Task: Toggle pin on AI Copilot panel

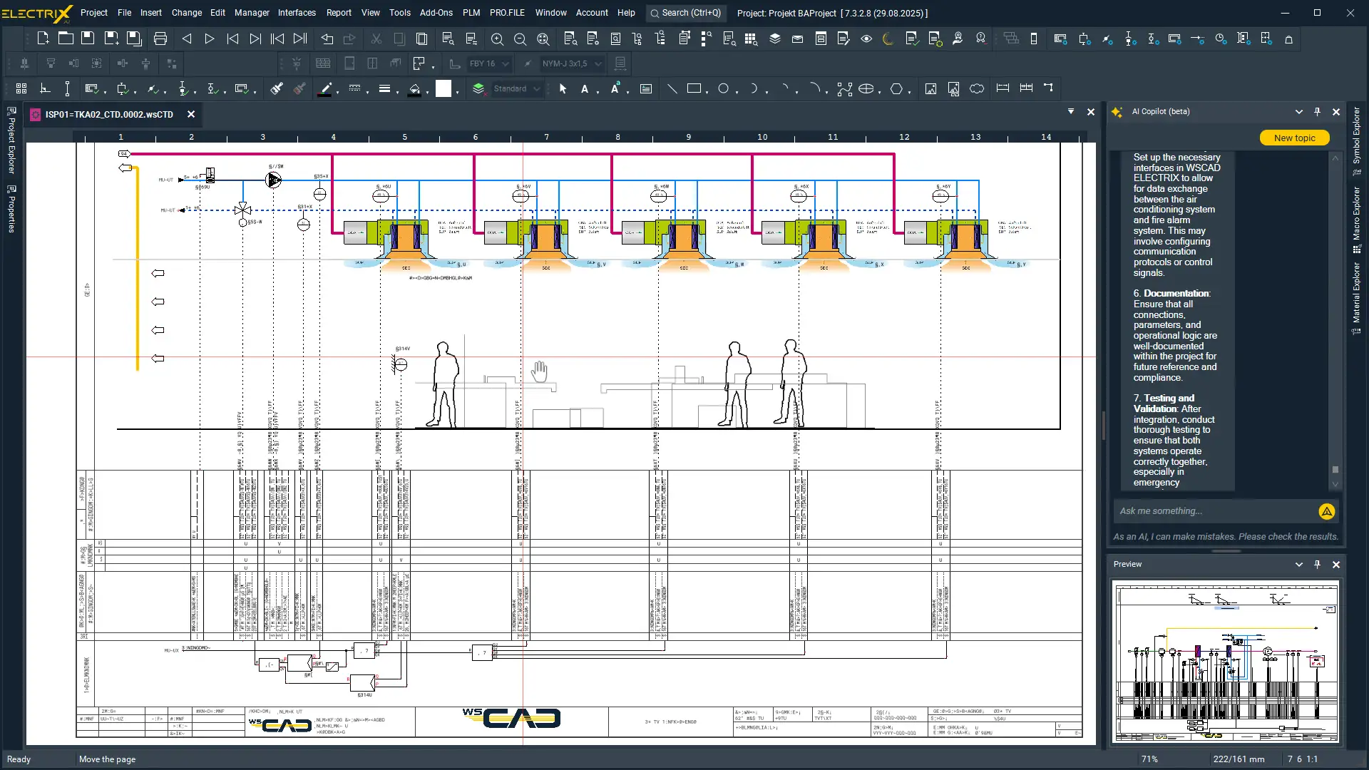Action: pos(1317,112)
